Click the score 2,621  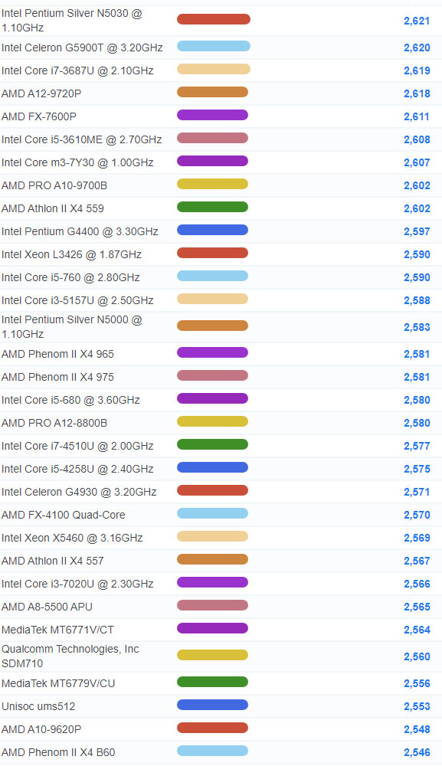tap(417, 21)
